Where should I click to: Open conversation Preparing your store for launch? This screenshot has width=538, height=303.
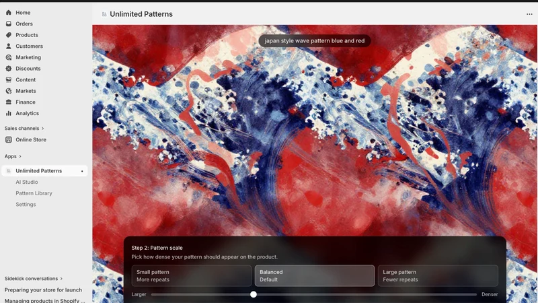[x=43, y=290]
